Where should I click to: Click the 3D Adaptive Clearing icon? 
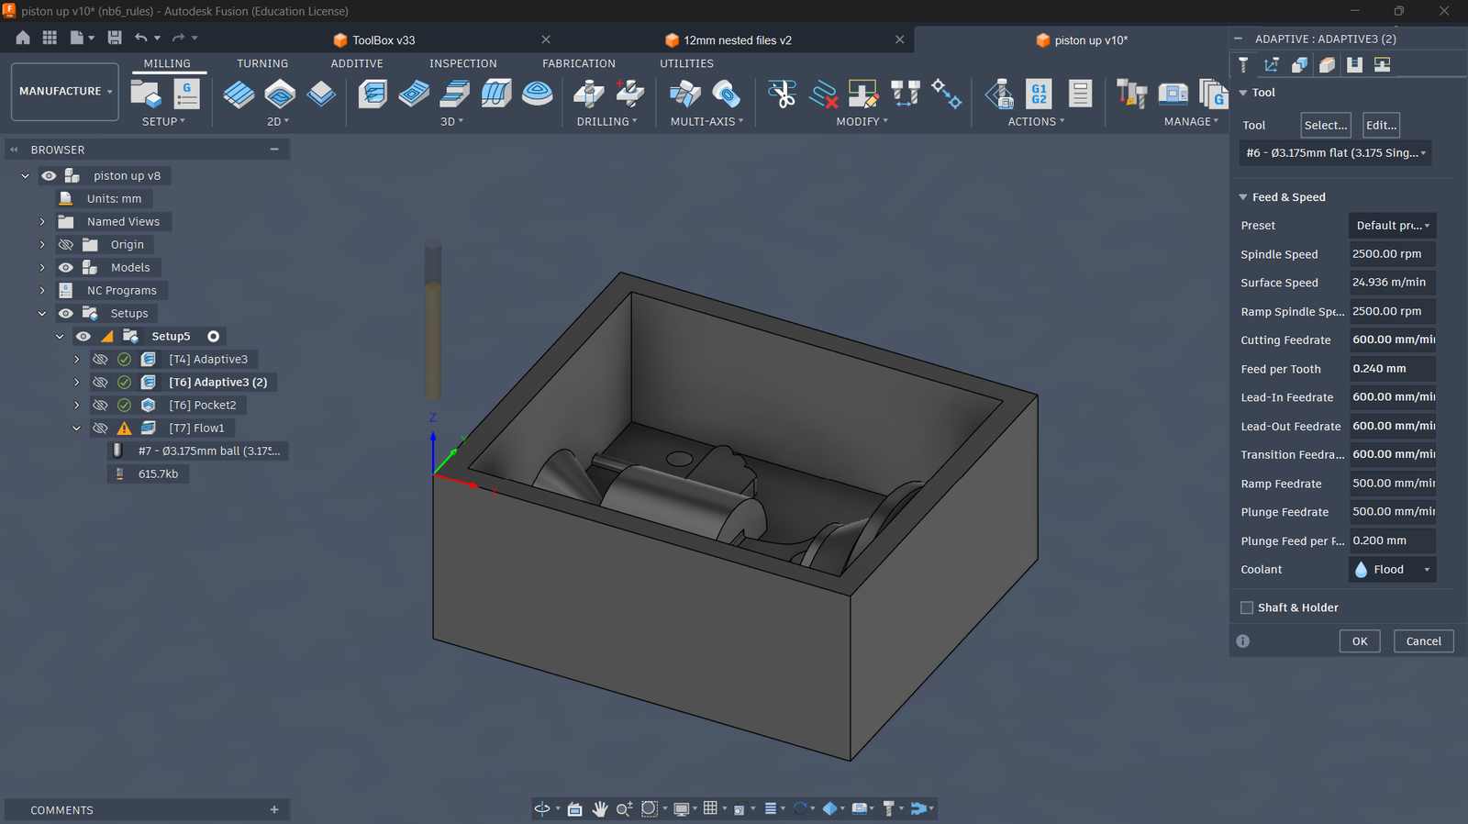click(x=373, y=94)
